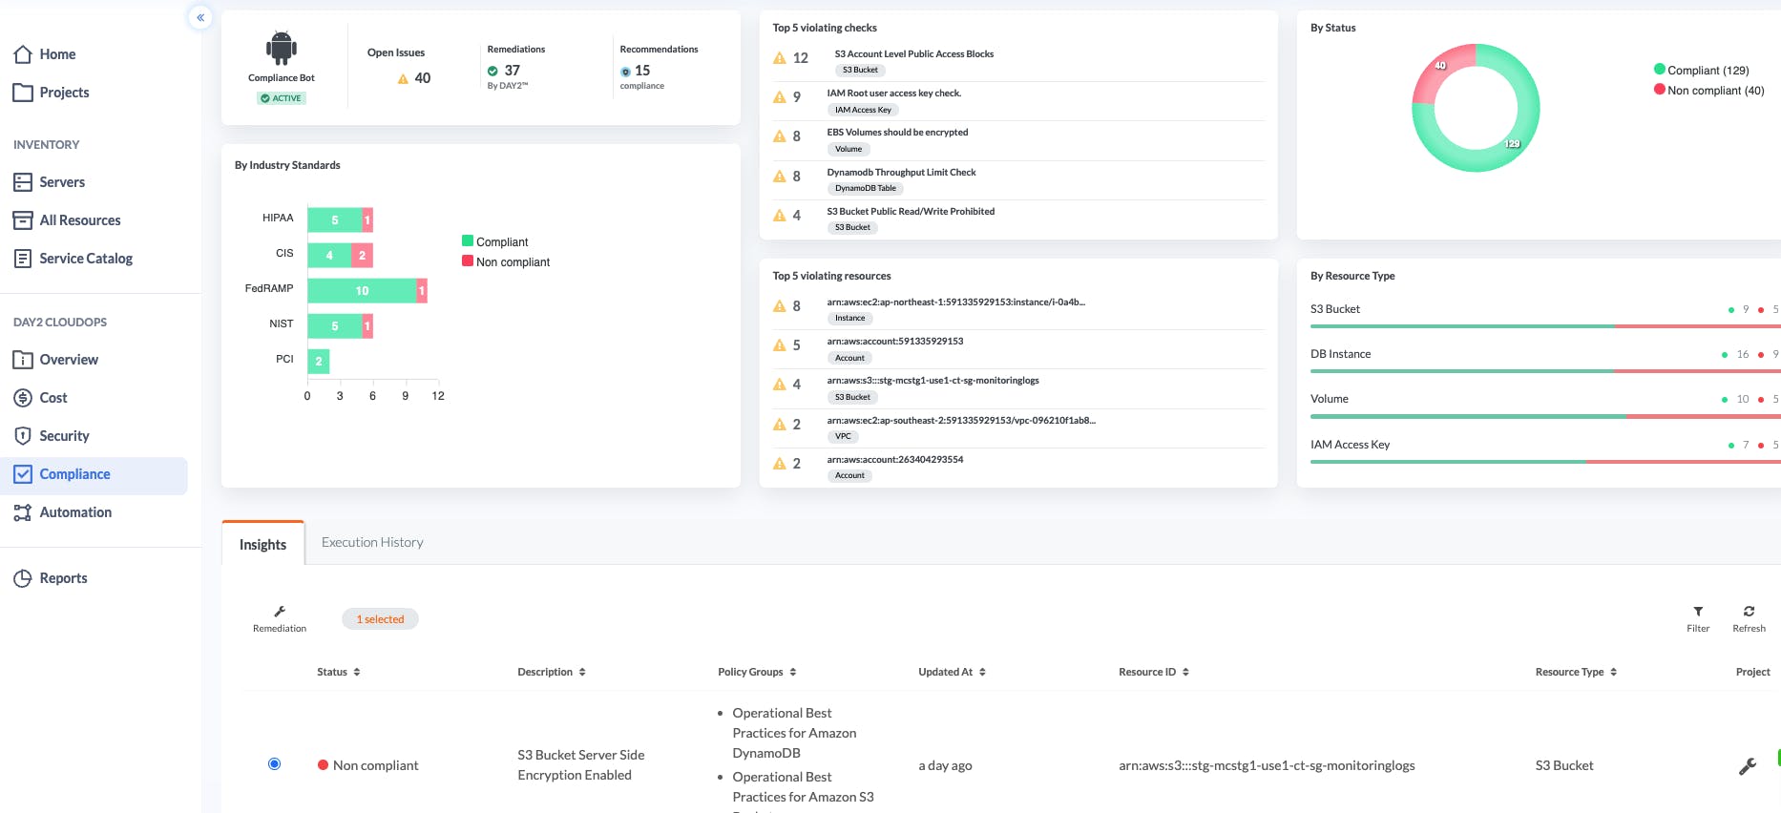Open Security from the sidebar shield icon
This screenshot has height=813, width=1781.
click(23, 436)
